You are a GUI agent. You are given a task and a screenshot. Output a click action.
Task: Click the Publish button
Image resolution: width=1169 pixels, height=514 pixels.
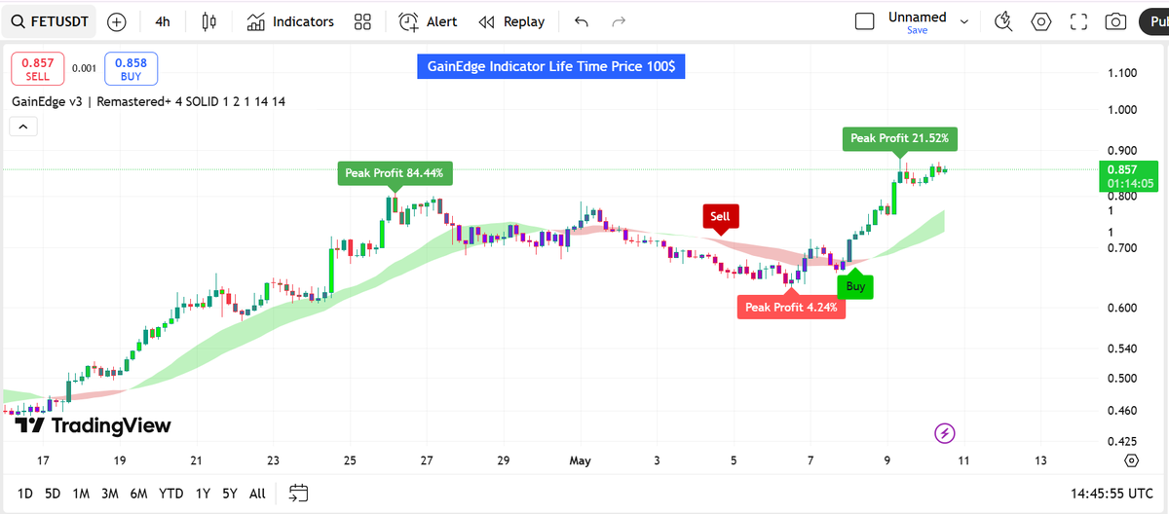(x=1153, y=21)
